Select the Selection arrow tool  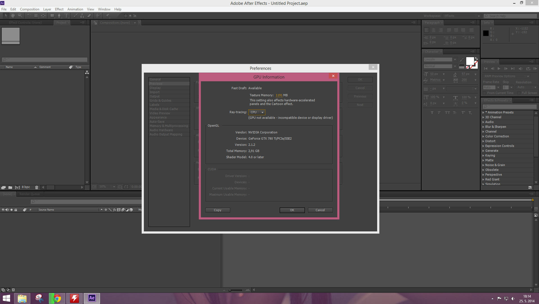coord(6,16)
